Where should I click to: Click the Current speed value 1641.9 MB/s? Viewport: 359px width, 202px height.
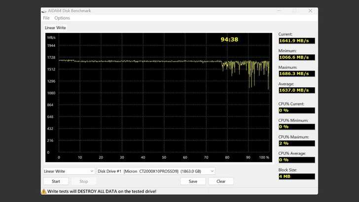coord(296,40)
